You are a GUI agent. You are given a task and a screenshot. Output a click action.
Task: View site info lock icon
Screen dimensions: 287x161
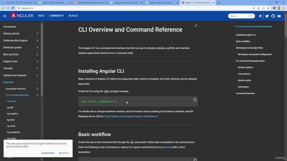(x=18, y=8)
